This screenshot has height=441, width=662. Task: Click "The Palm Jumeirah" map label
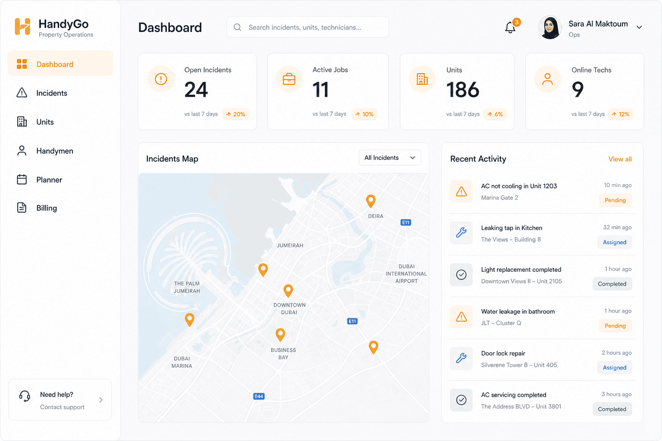coord(187,287)
